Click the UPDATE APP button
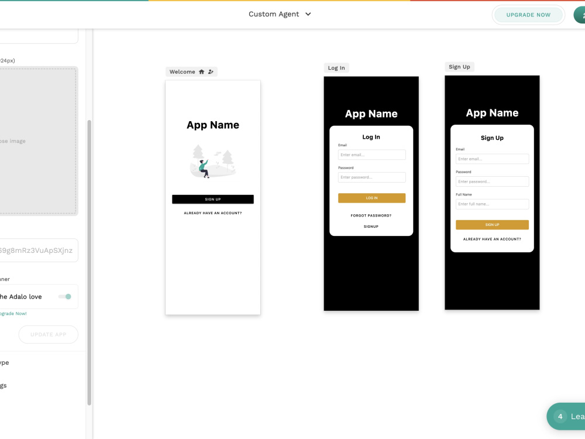Screen dimensions: 585x439 (x=48, y=334)
